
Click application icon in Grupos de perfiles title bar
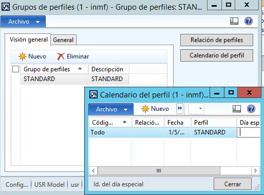(6, 7)
